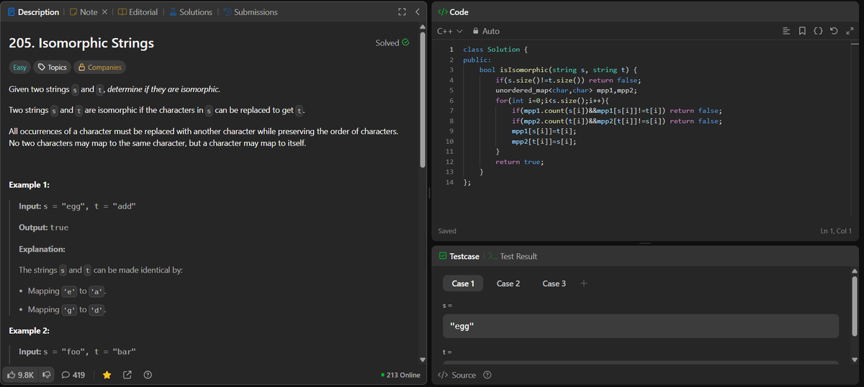Click the description panel scrollbar thumb

coord(423,101)
